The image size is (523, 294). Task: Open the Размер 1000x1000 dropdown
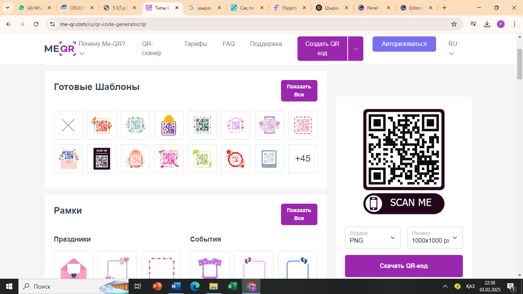point(435,238)
